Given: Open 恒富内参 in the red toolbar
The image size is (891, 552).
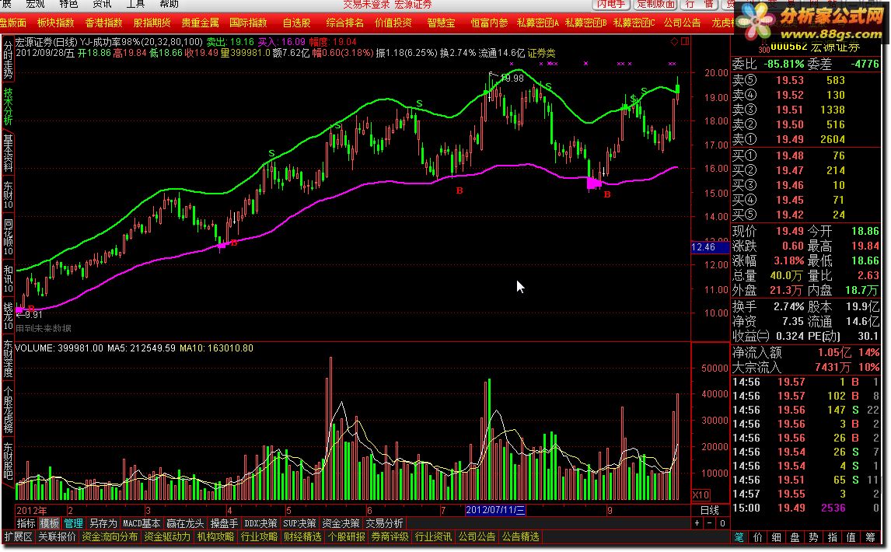Looking at the screenshot, I should pyautogui.click(x=489, y=23).
